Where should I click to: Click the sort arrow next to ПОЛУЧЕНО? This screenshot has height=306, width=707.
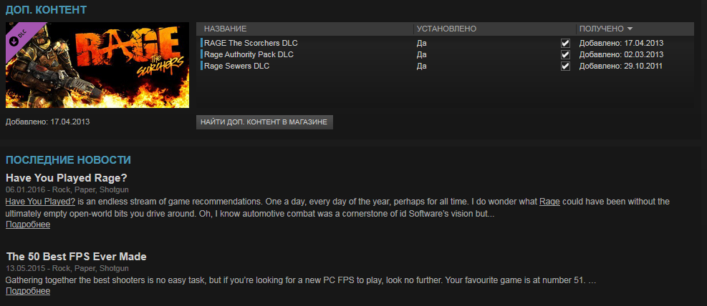click(630, 29)
